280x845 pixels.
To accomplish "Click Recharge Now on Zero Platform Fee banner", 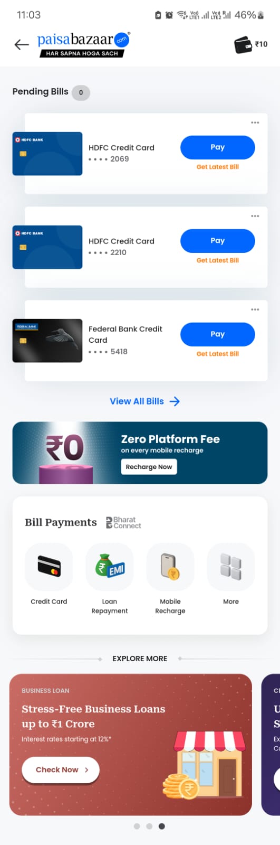I will (149, 467).
